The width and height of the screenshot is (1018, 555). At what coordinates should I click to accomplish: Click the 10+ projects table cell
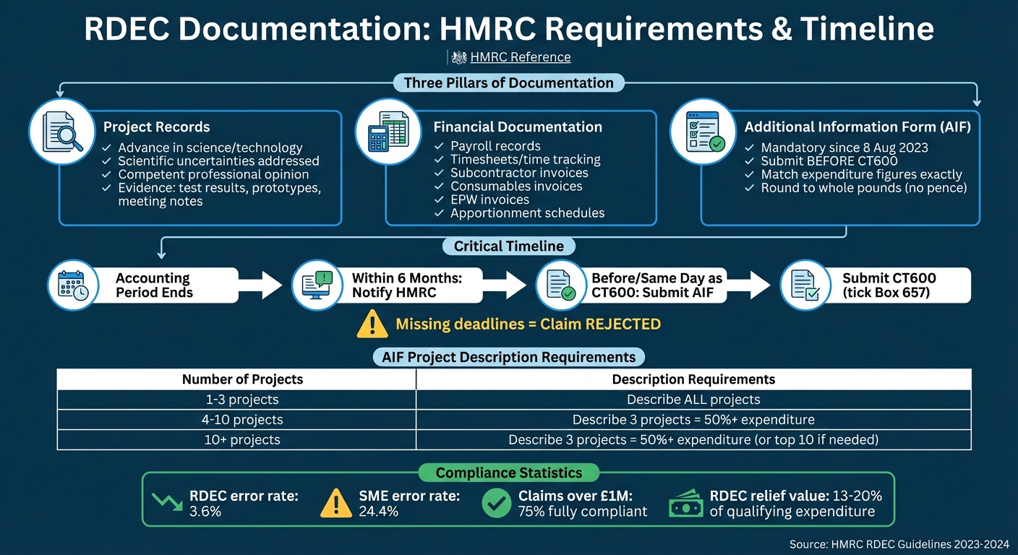(x=236, y=439)
